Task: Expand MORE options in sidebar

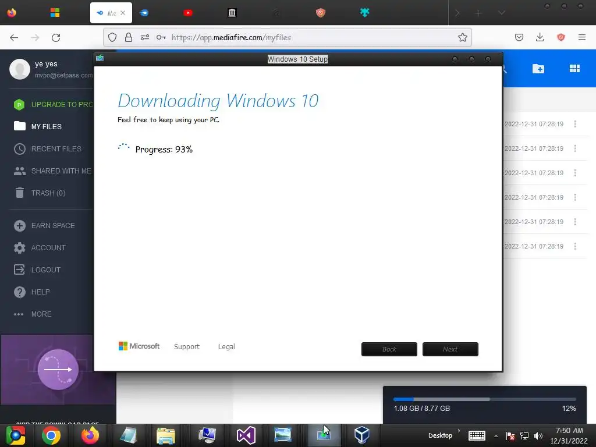Action: 33,314
